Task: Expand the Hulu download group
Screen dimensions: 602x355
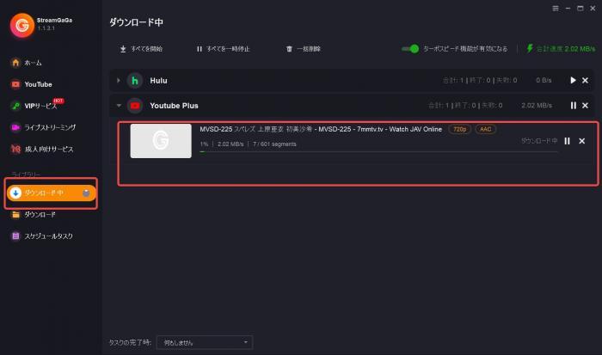Action: click(x=119, y=80)
